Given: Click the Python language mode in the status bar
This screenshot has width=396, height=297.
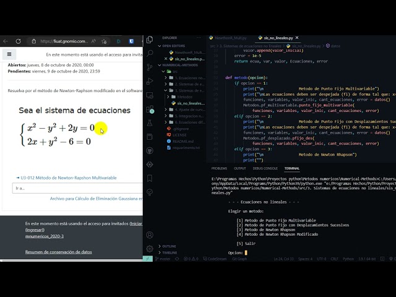Looking at the screenshot, I should coord(348,259).
